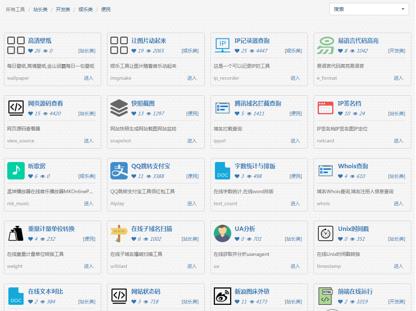Viewport: 416px width, 311px height.
Task: Click the [开发类] tag on 易语言代码高亮
Action: click(x=397, y=51)
